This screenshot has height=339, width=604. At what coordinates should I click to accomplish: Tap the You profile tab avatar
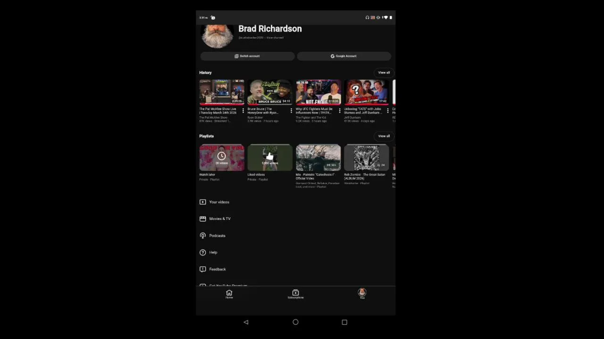[362, 292]
